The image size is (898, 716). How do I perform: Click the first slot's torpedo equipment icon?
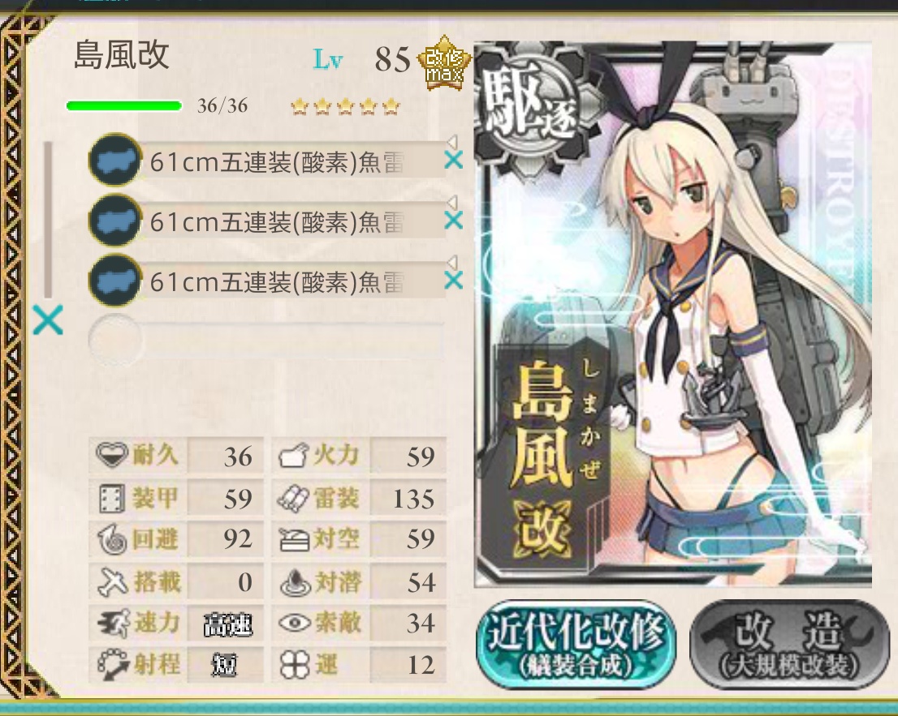pyautogui.click(x=115, y=160)
